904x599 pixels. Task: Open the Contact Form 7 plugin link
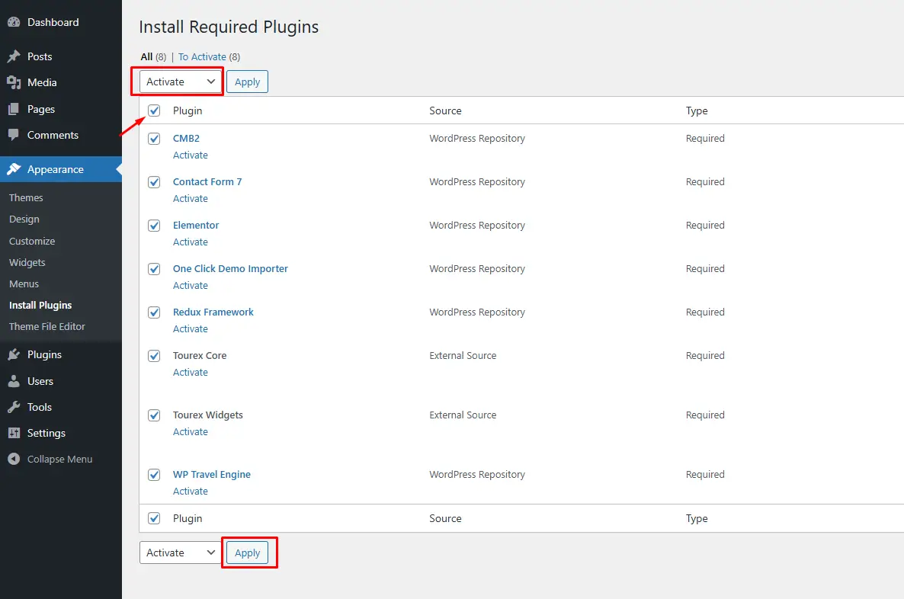207,181
